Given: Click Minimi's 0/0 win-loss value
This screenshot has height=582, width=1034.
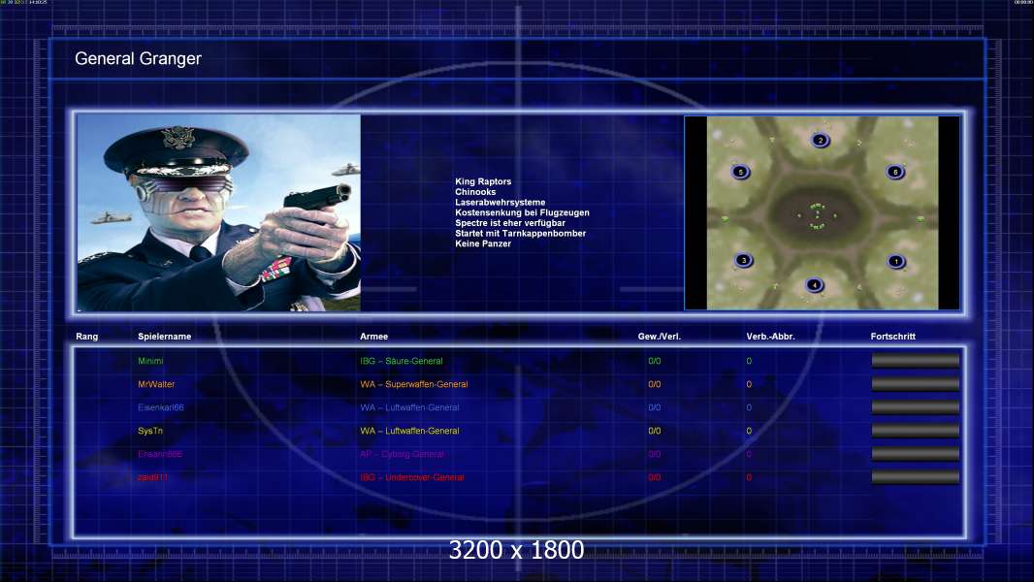Looking at the screenshot, I should 654,361.
